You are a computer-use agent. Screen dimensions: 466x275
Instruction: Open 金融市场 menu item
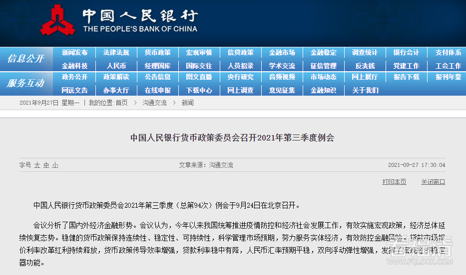(x=282, y=53)
